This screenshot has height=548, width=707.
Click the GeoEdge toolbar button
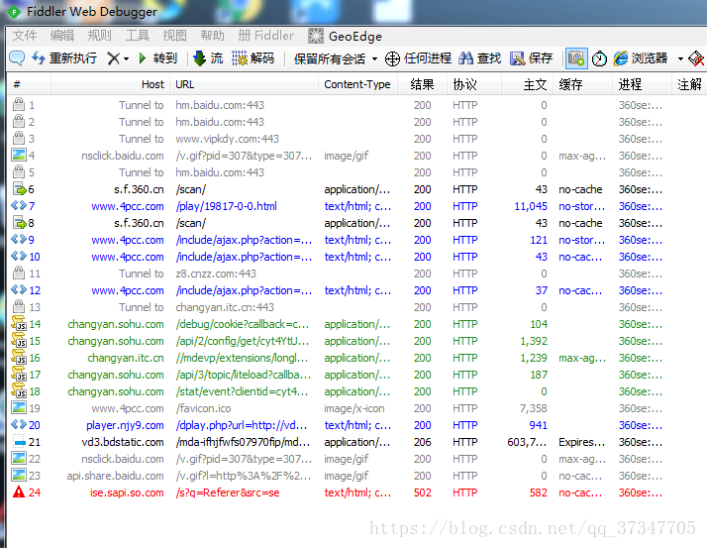point(345,36)
